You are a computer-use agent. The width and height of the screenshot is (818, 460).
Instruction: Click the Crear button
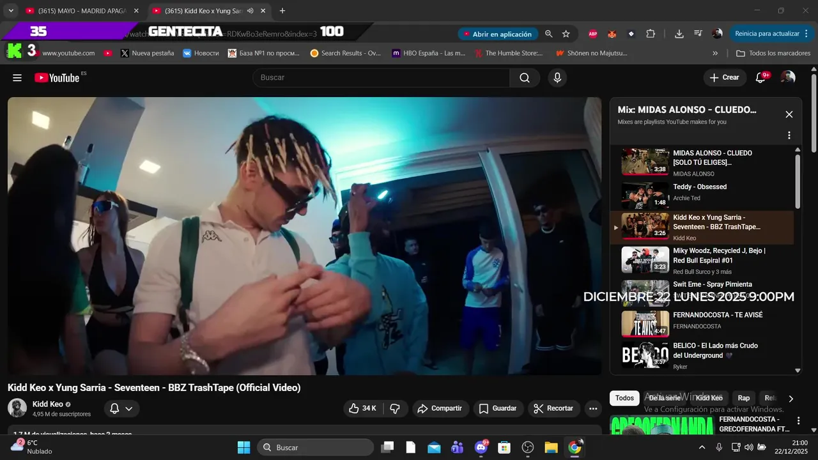point(725,77)
